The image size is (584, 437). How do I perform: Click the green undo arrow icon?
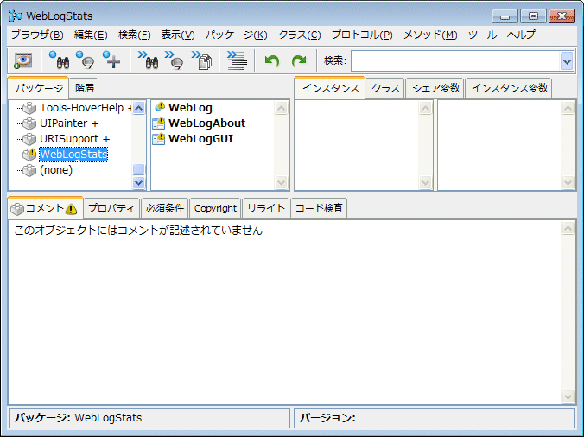[272, 60]
